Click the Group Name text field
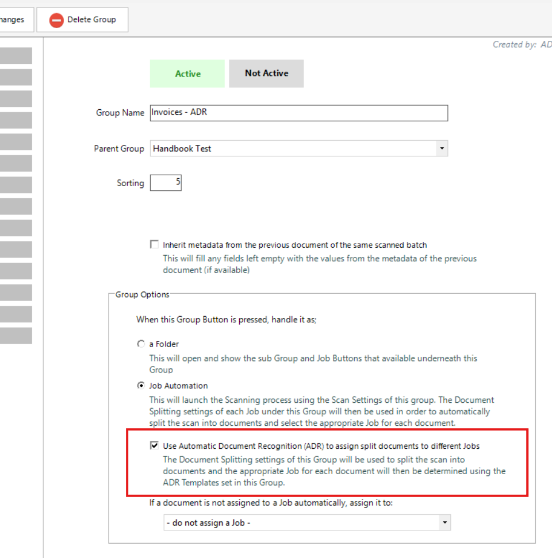The image size is (552, 558). (x=298, y=113)
